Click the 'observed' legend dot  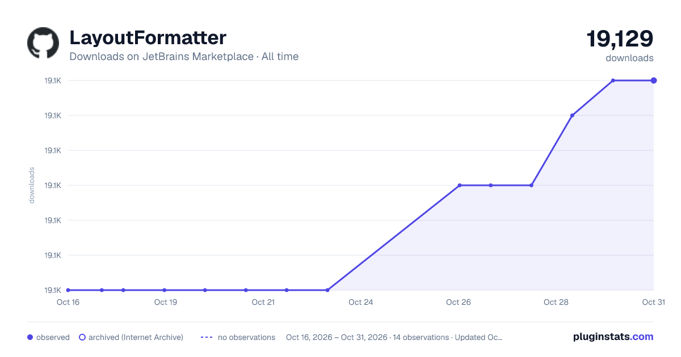click(x=30, y=337)
